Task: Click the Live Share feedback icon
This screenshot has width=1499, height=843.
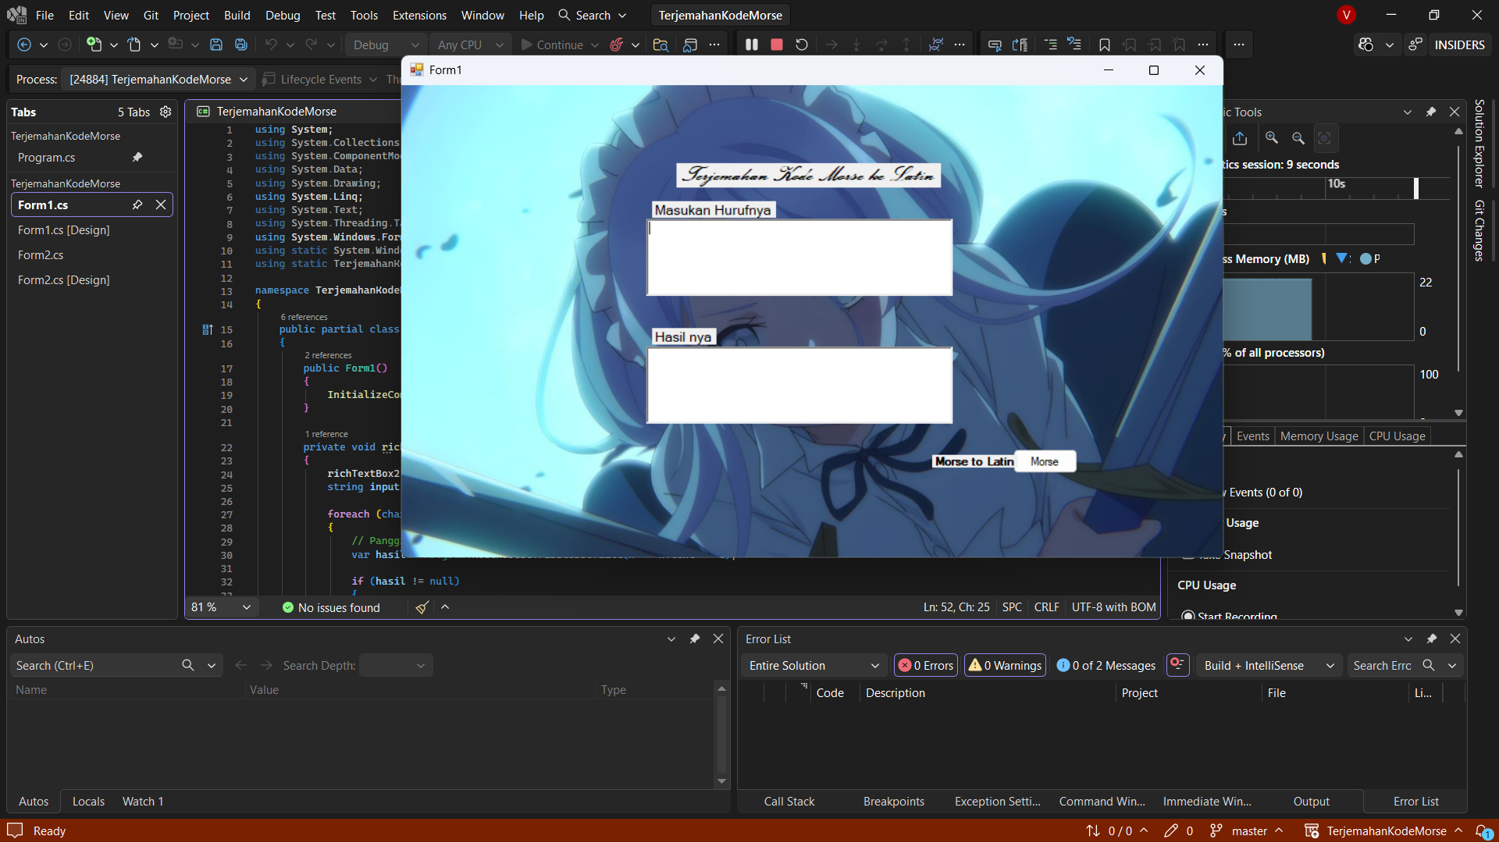Action: point(1415,44)
